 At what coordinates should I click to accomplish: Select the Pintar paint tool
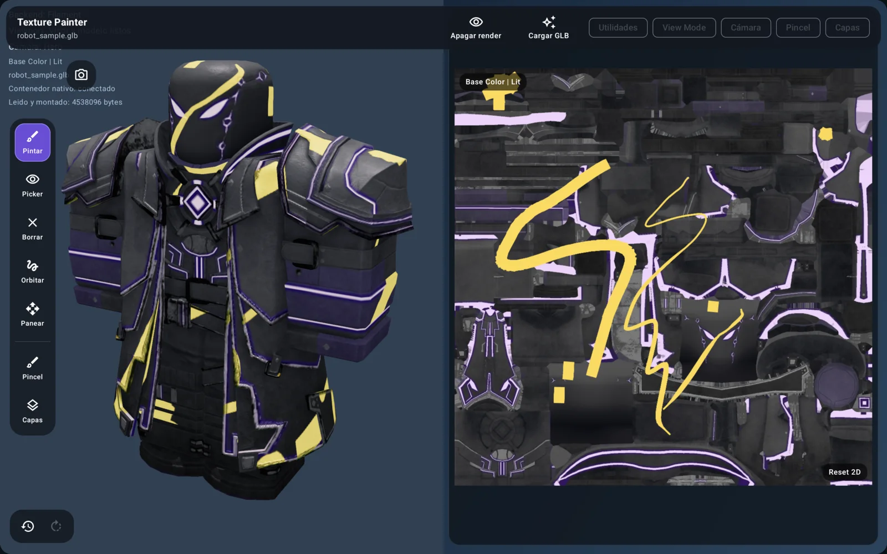coord(32,142)
